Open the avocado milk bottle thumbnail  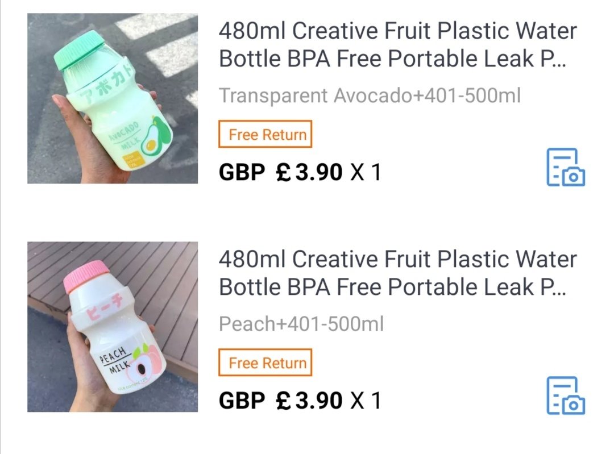[113, 98]
